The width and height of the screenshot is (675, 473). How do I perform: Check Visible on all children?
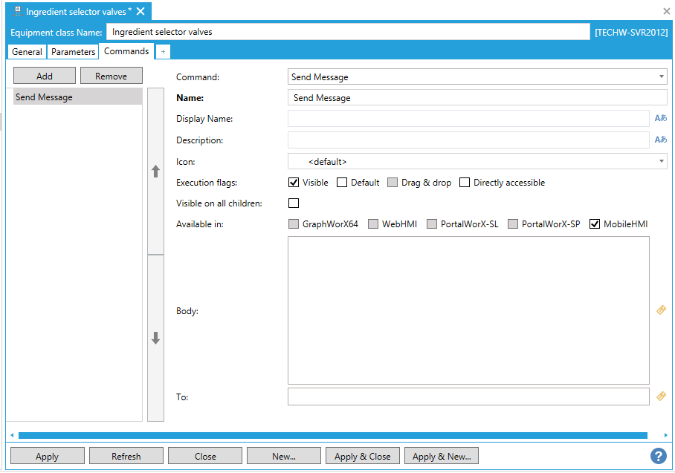pos(294,203)
